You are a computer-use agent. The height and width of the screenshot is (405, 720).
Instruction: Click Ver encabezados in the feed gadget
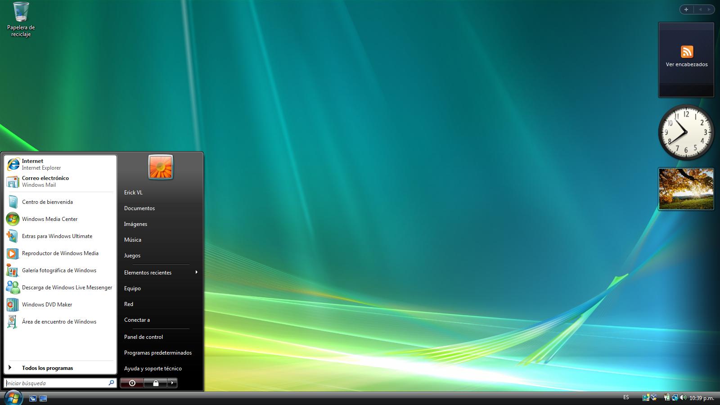[686, 64]
